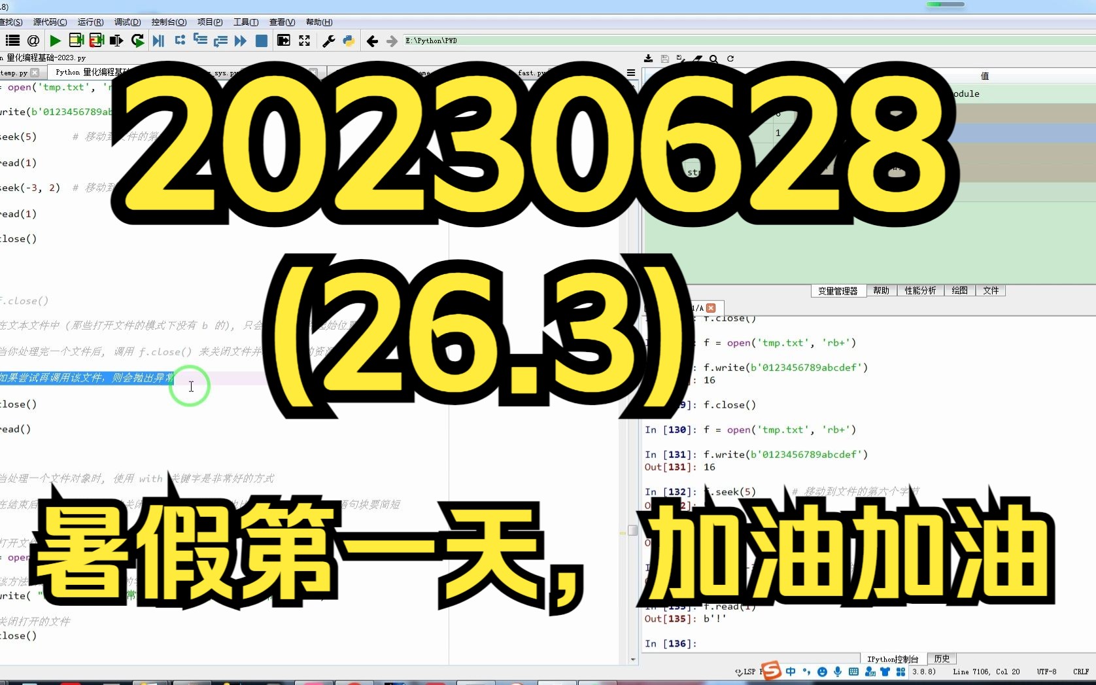Start debugging the file

[x=158, y=41]
